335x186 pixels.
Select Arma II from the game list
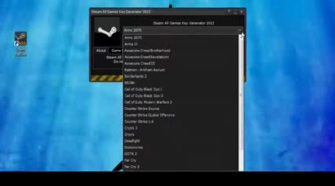coord(180,44)
